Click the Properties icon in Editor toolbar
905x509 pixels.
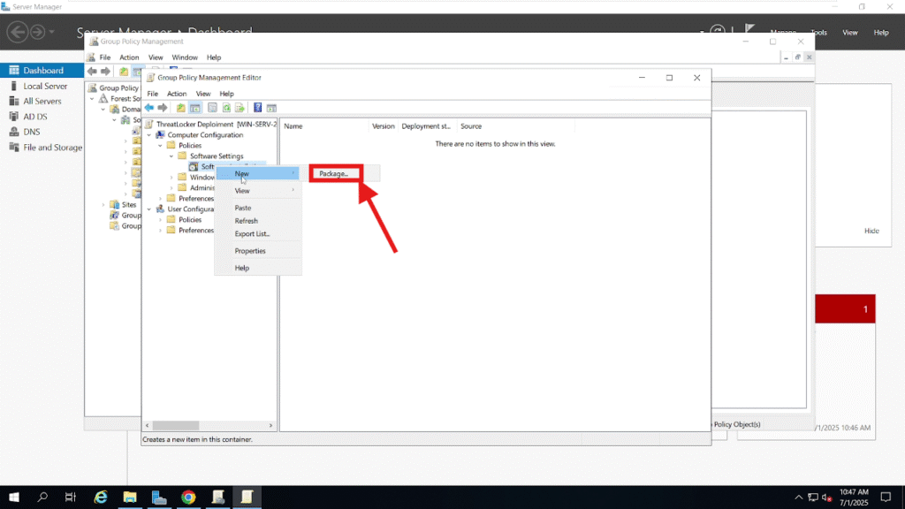(212, 108)
